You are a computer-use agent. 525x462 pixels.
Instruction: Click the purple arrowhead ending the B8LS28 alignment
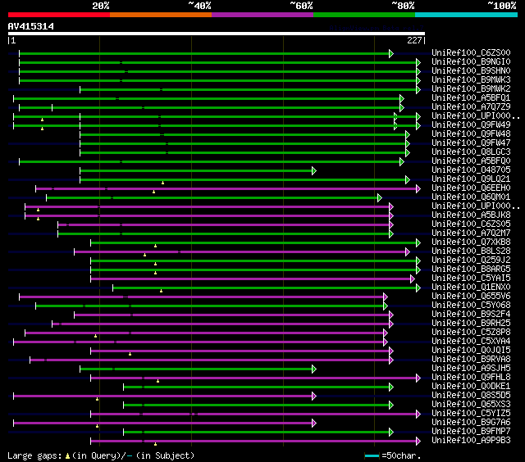pos(408,251)
